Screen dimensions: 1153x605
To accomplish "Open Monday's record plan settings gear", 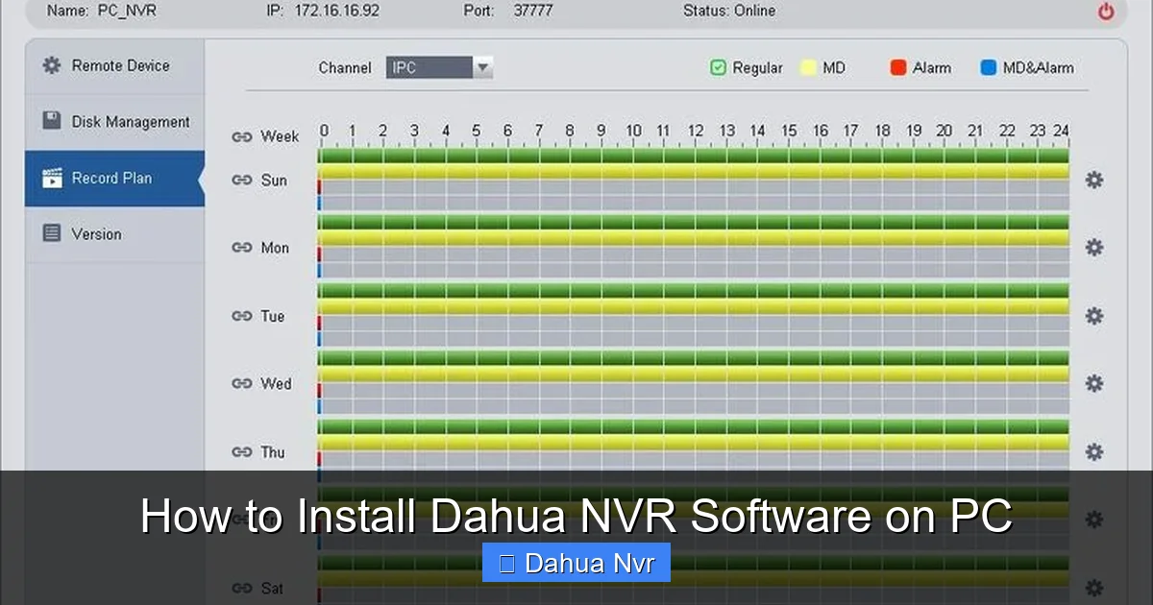I will pyautogui.click(x=1093, y=247).
